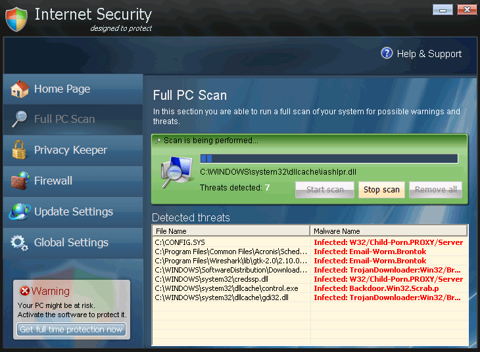Open the Help & Support link
The height and width of the screenshot is (352, 480).
tap(429, 54)
